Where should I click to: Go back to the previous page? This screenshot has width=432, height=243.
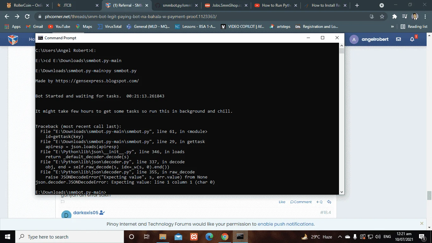coord(7,16)
